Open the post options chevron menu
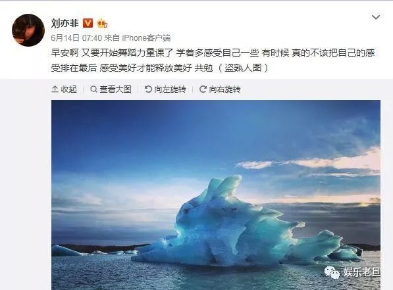The height and width of the screenshot is (290, 393). click(x=376, y=17)
